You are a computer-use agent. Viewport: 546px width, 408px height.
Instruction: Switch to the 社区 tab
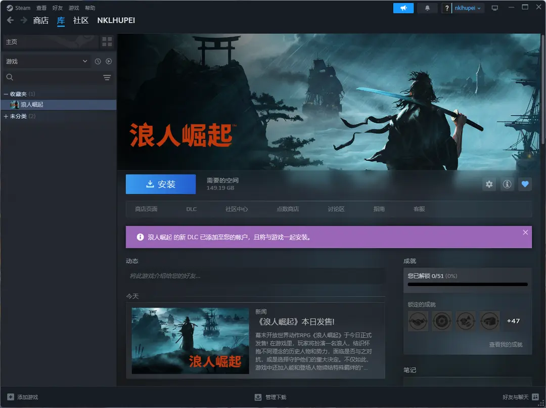click(81, 21)
